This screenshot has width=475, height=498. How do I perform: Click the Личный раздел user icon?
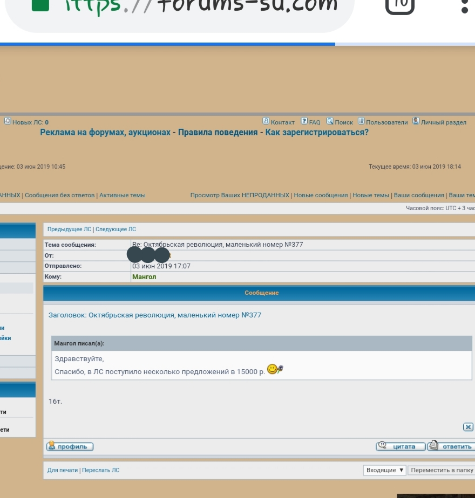click(x=416, y=121)
